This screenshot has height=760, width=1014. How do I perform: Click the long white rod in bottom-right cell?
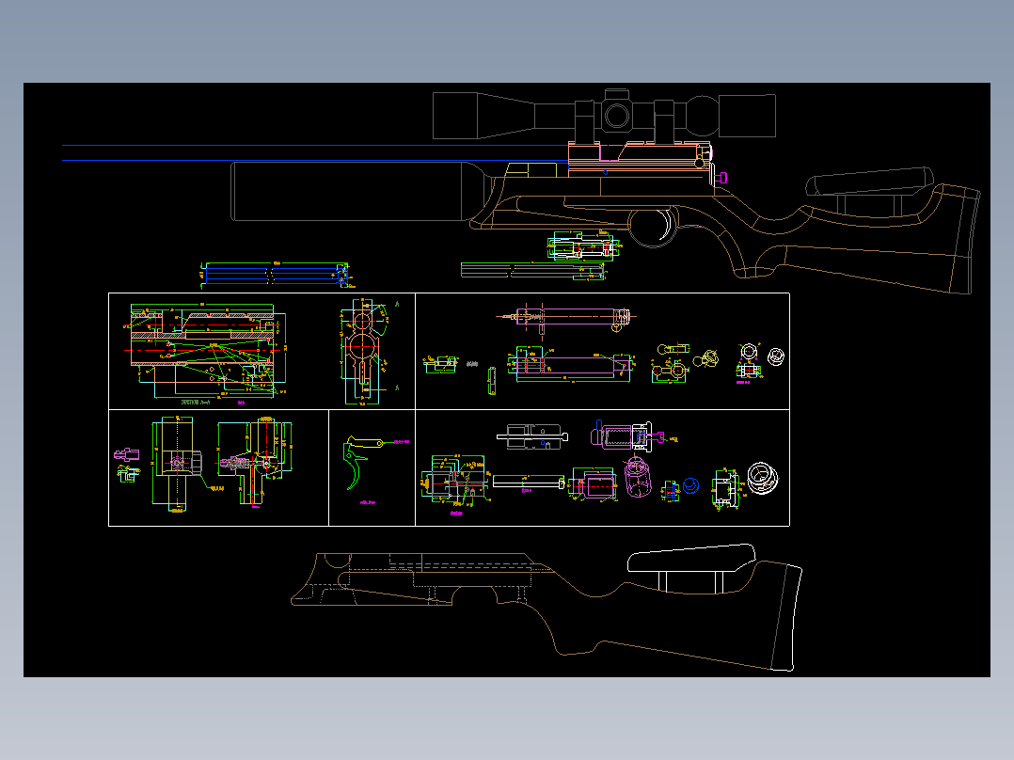pos(529,482)
